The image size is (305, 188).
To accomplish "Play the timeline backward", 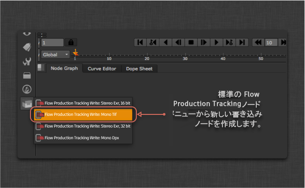I will [166, 42].
